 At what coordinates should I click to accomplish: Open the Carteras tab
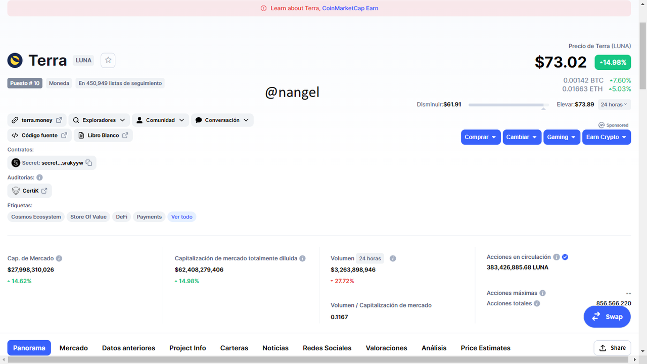234,348
